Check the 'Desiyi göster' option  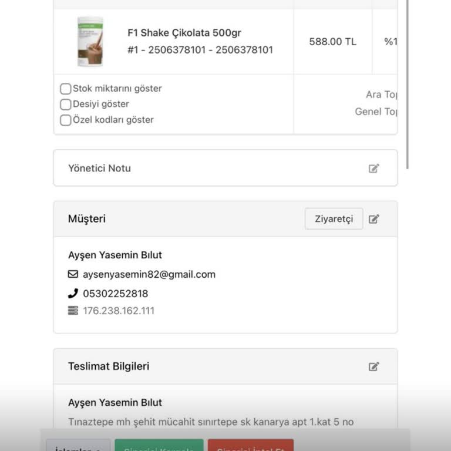point(66,105)
